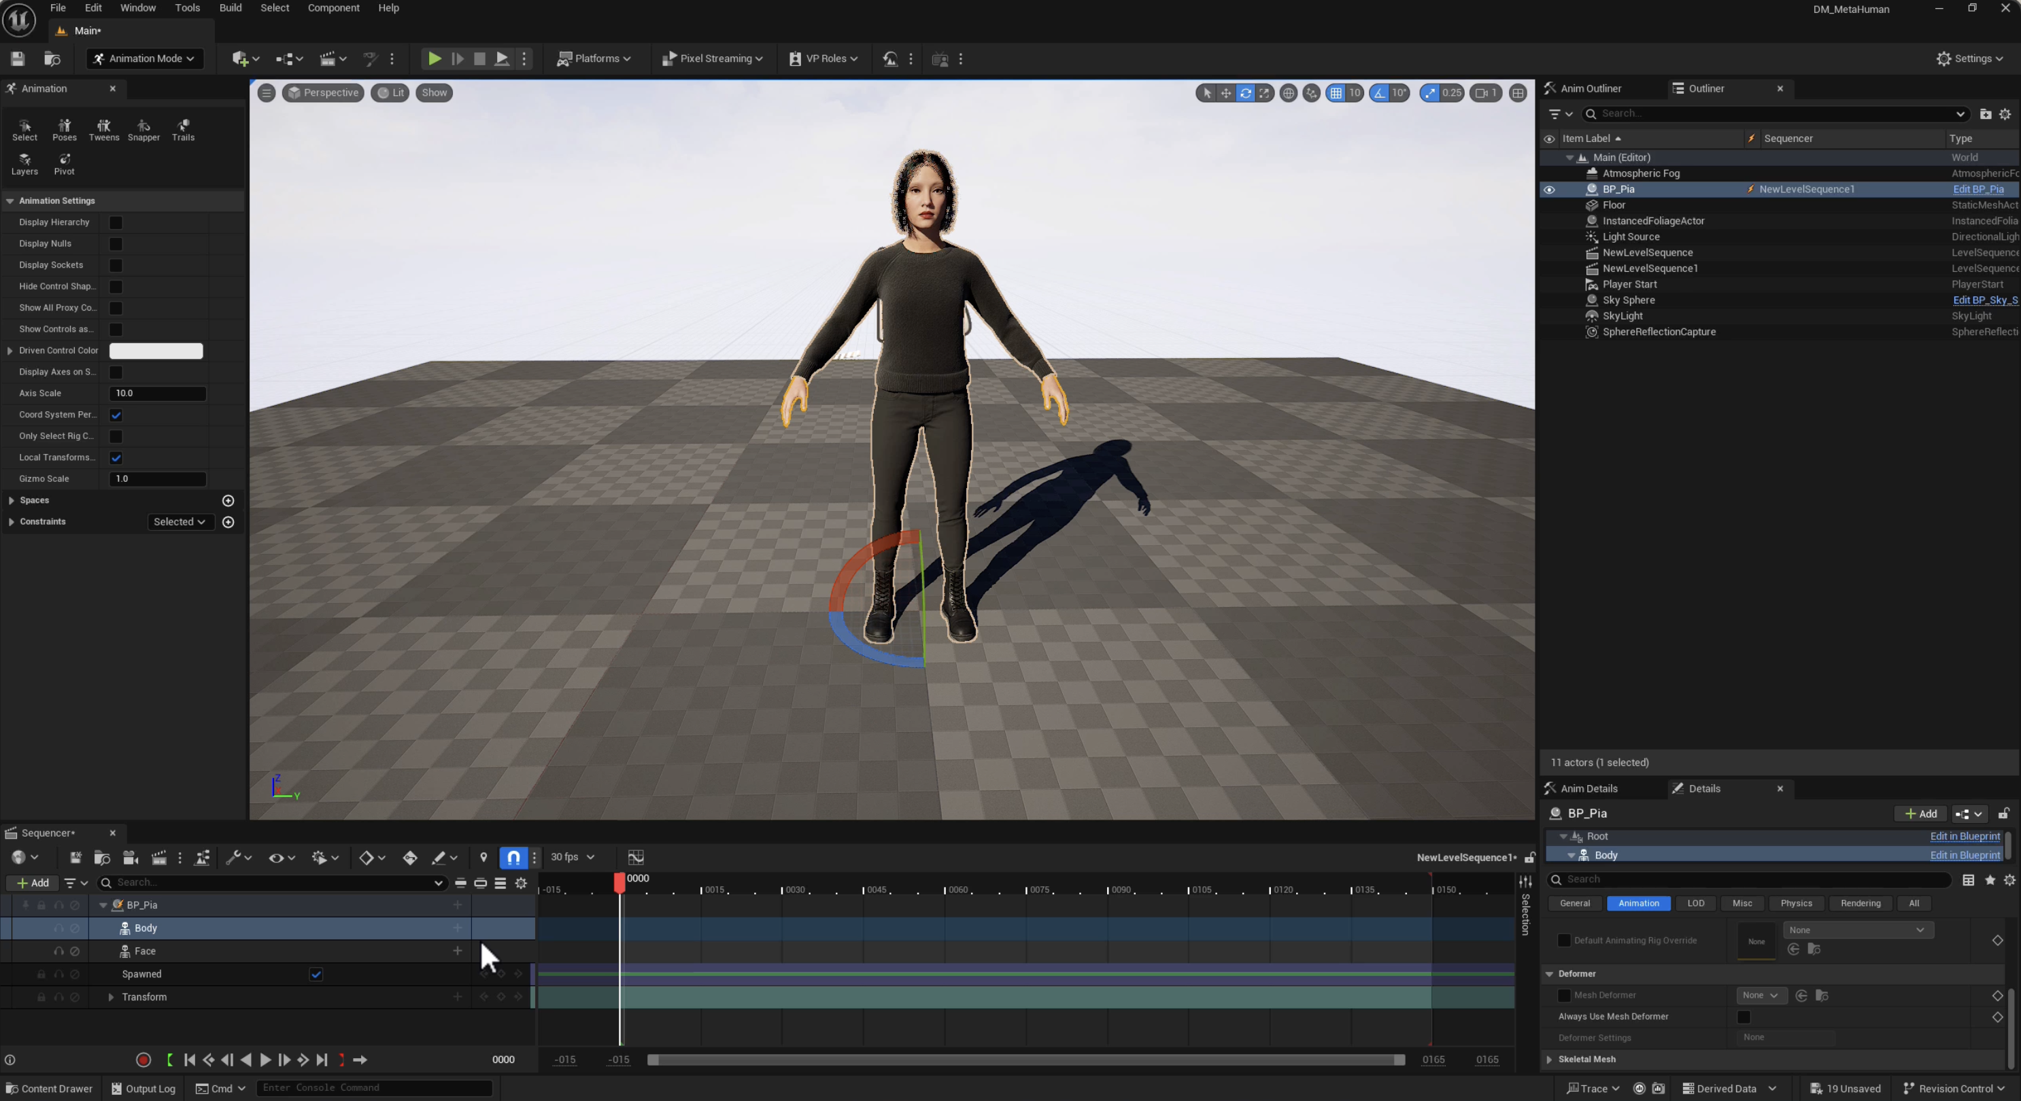Save current level with the disk icon
Screen dimensions: 2021x1101
(x=18, y=59)
